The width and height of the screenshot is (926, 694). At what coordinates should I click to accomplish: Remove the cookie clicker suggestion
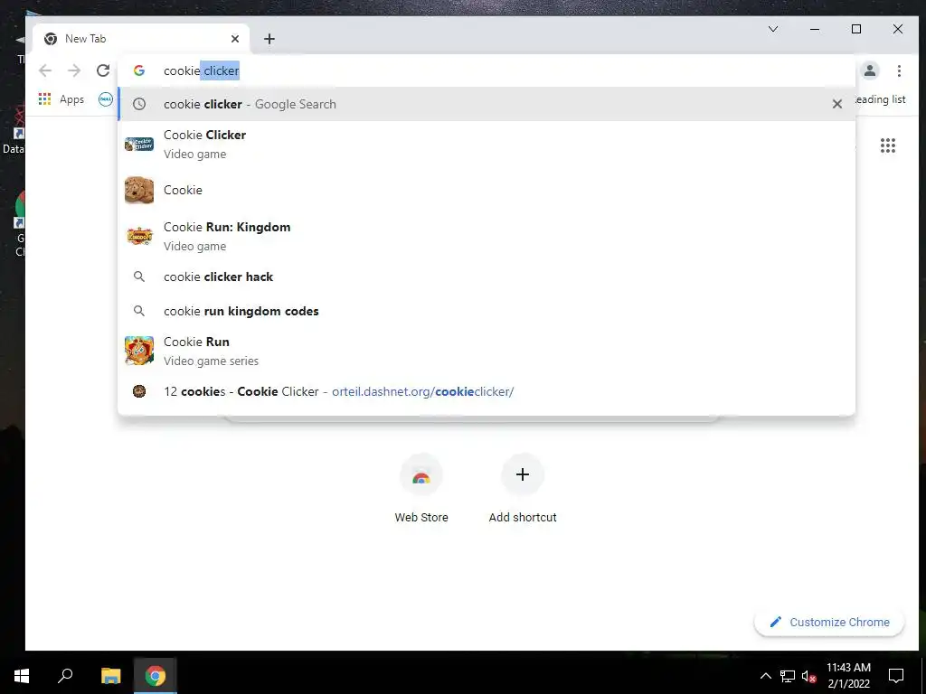[x=836, y=104]
